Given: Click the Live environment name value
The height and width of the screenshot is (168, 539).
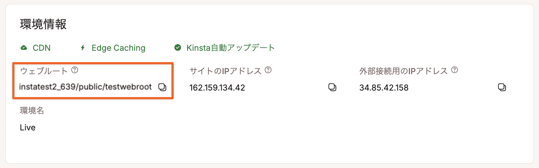Looking at the screenshot, I should (28, 128).
